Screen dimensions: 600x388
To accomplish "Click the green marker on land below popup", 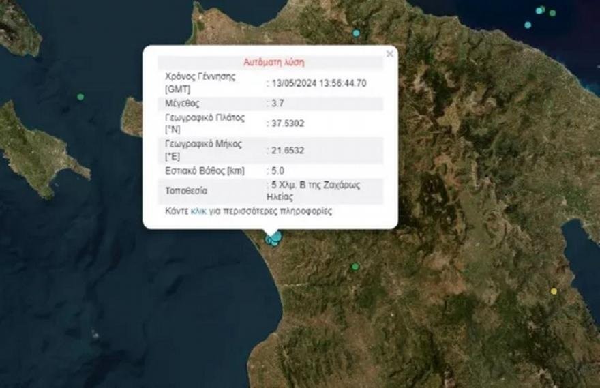I will (355, 267).
